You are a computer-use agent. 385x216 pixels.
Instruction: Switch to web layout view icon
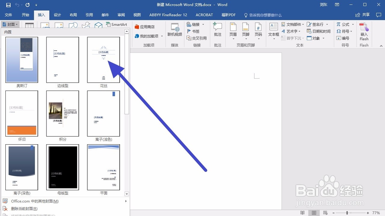coord(325,213)
